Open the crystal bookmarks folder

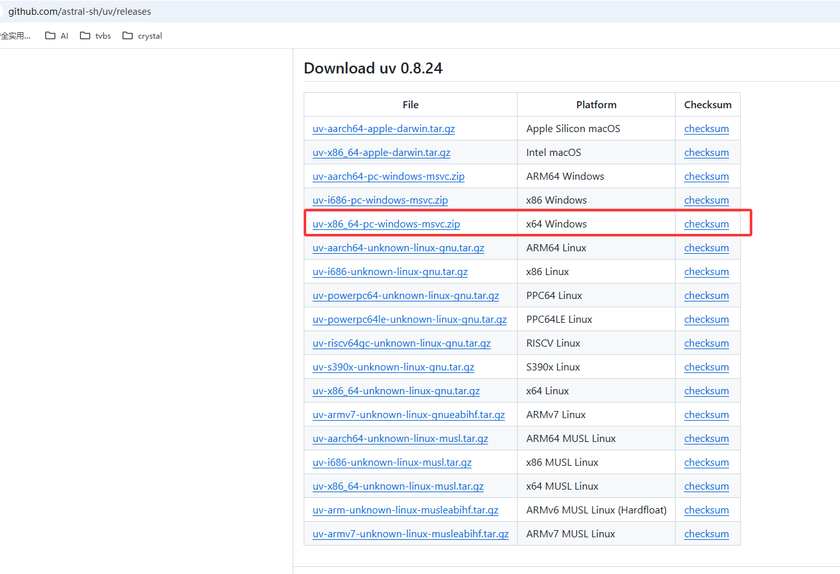point(142,36)
